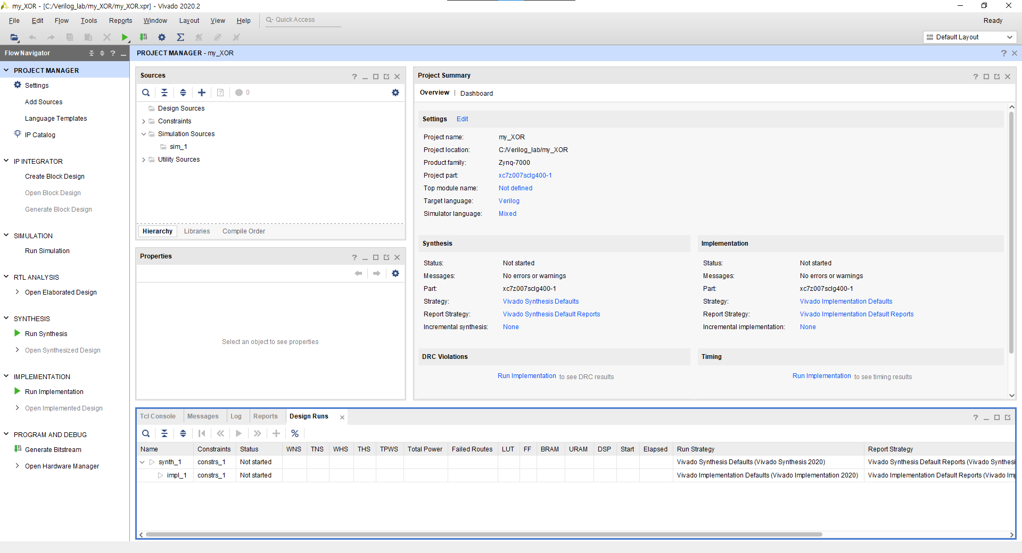1022x553 pixels.
Task: Click Run Simulation in Flow Navigator
Action: coord(47,251)
